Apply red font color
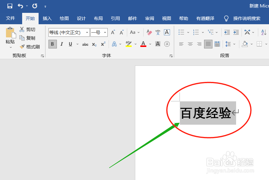Viewport: 269px width, 180px height. (x=143, y=44)
